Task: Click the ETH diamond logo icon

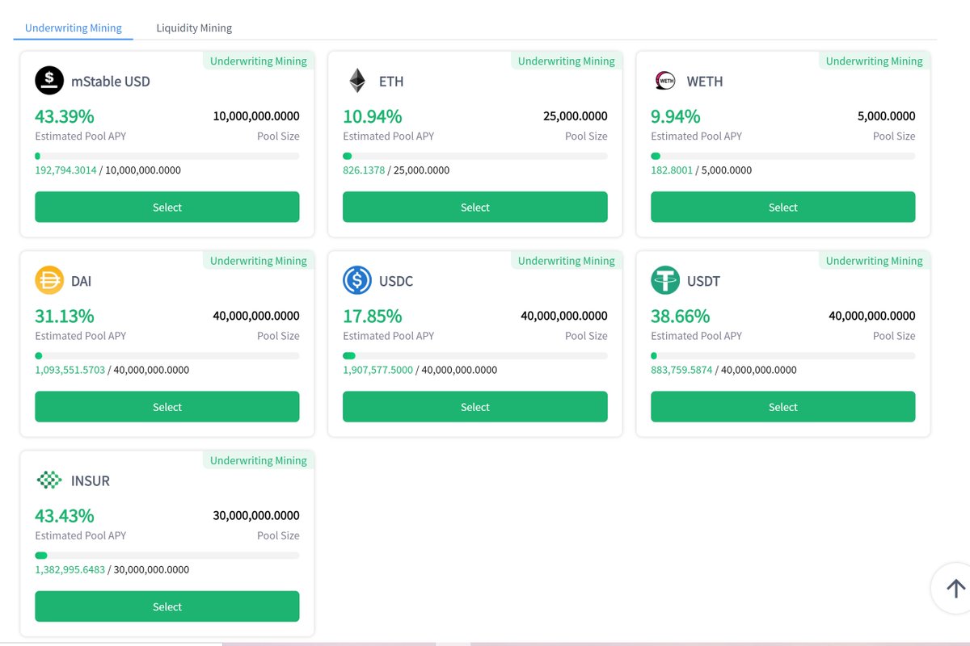Action: click(357, 81)
